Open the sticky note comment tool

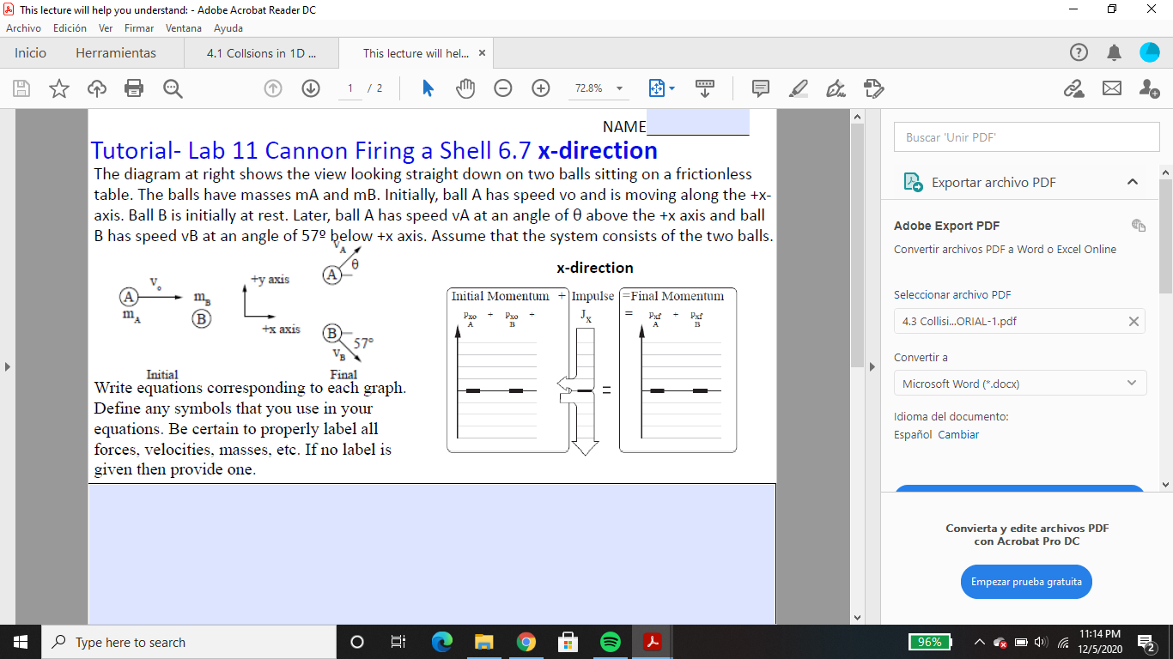[x=759, y=88]
